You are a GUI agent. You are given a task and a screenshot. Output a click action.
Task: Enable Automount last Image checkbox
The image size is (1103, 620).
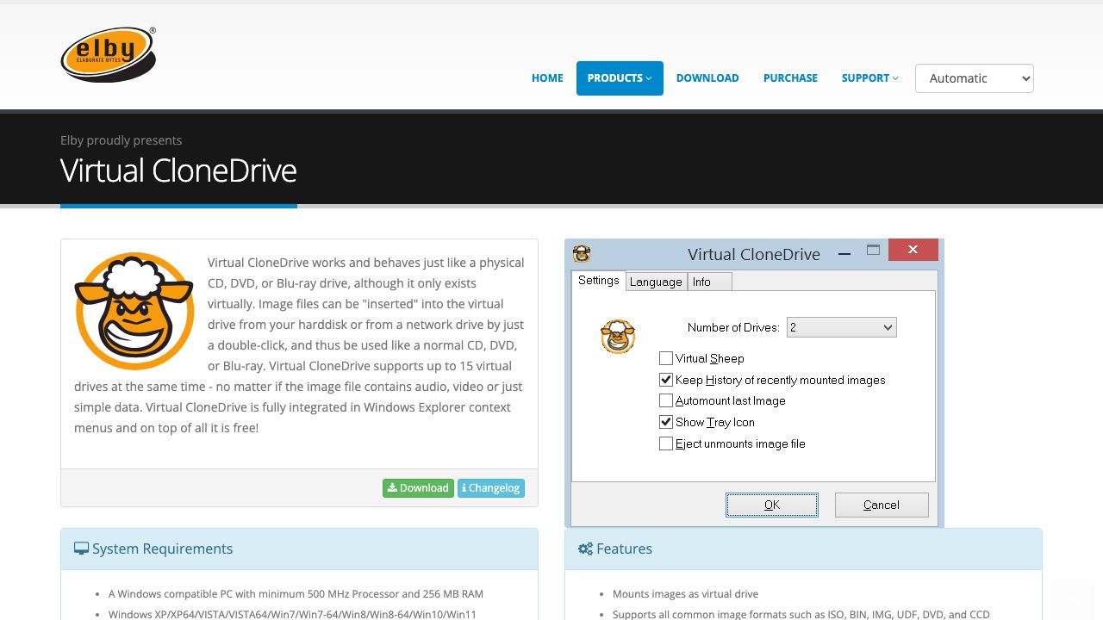(x=666, y=400)
